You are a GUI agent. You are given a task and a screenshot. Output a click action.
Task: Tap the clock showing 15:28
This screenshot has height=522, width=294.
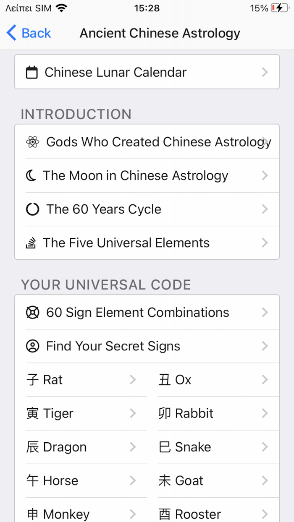coord(147,7)
